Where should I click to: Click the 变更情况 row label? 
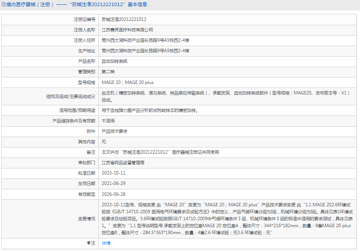pos(87,219)
